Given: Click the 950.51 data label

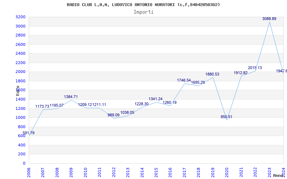Looking at the screenshot, I should [226, 117].
